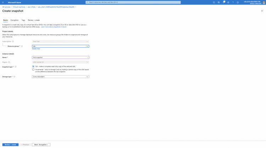Click the snapshot Name input field
266x148 pixels.
click(x=60, y=57)
